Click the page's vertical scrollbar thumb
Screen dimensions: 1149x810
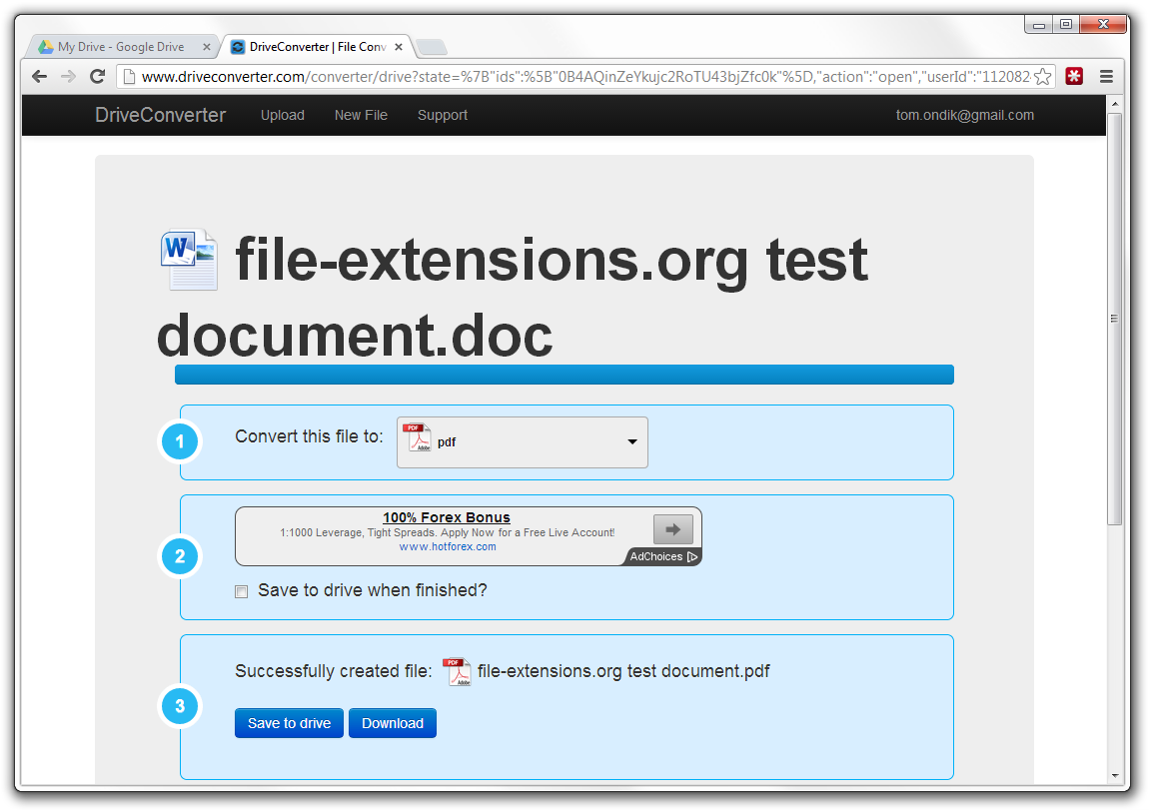click(1115, 319)
